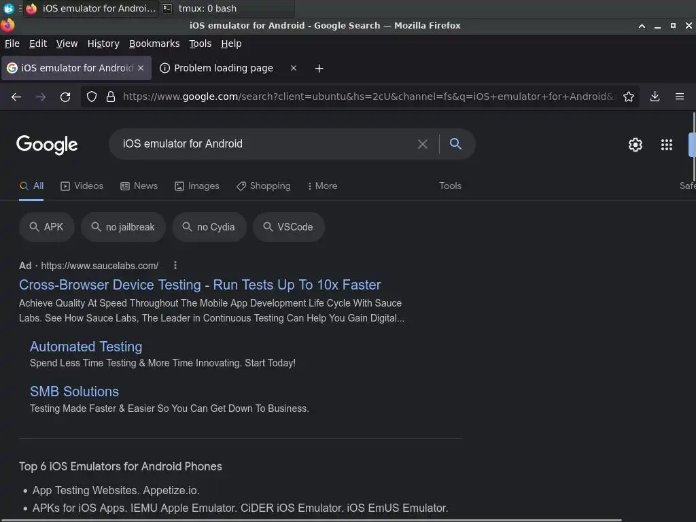This screenshot has height=522, width=696.
Task: Expand the More search categories dropdown
Action: pos(322,186)
